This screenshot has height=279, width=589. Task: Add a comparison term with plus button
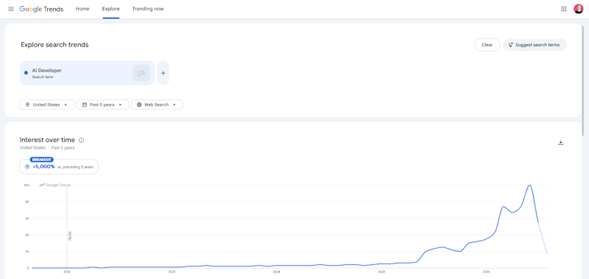(x=163, y=73)
